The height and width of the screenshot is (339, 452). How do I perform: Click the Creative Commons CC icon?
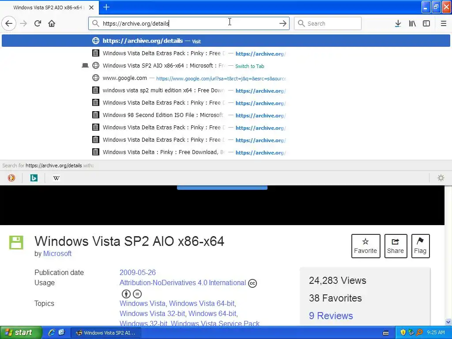[x=252, y=283]
